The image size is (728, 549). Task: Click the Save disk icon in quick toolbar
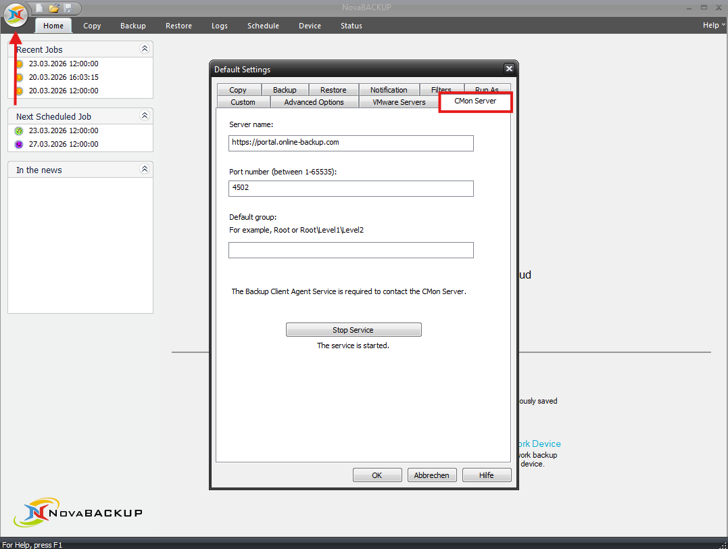(68, 8)
